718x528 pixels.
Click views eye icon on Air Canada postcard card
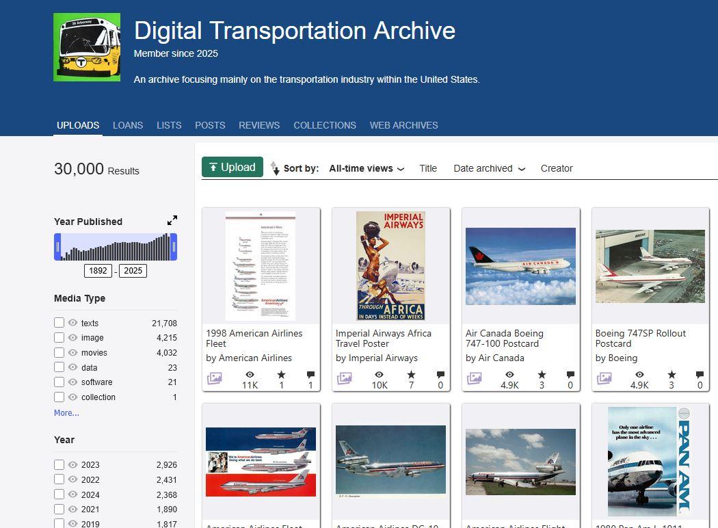[x=509, y=375]
